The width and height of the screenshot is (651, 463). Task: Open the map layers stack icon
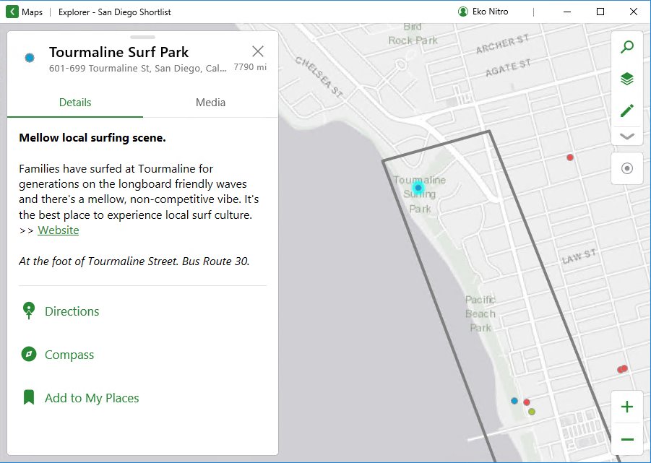point(627,79)
